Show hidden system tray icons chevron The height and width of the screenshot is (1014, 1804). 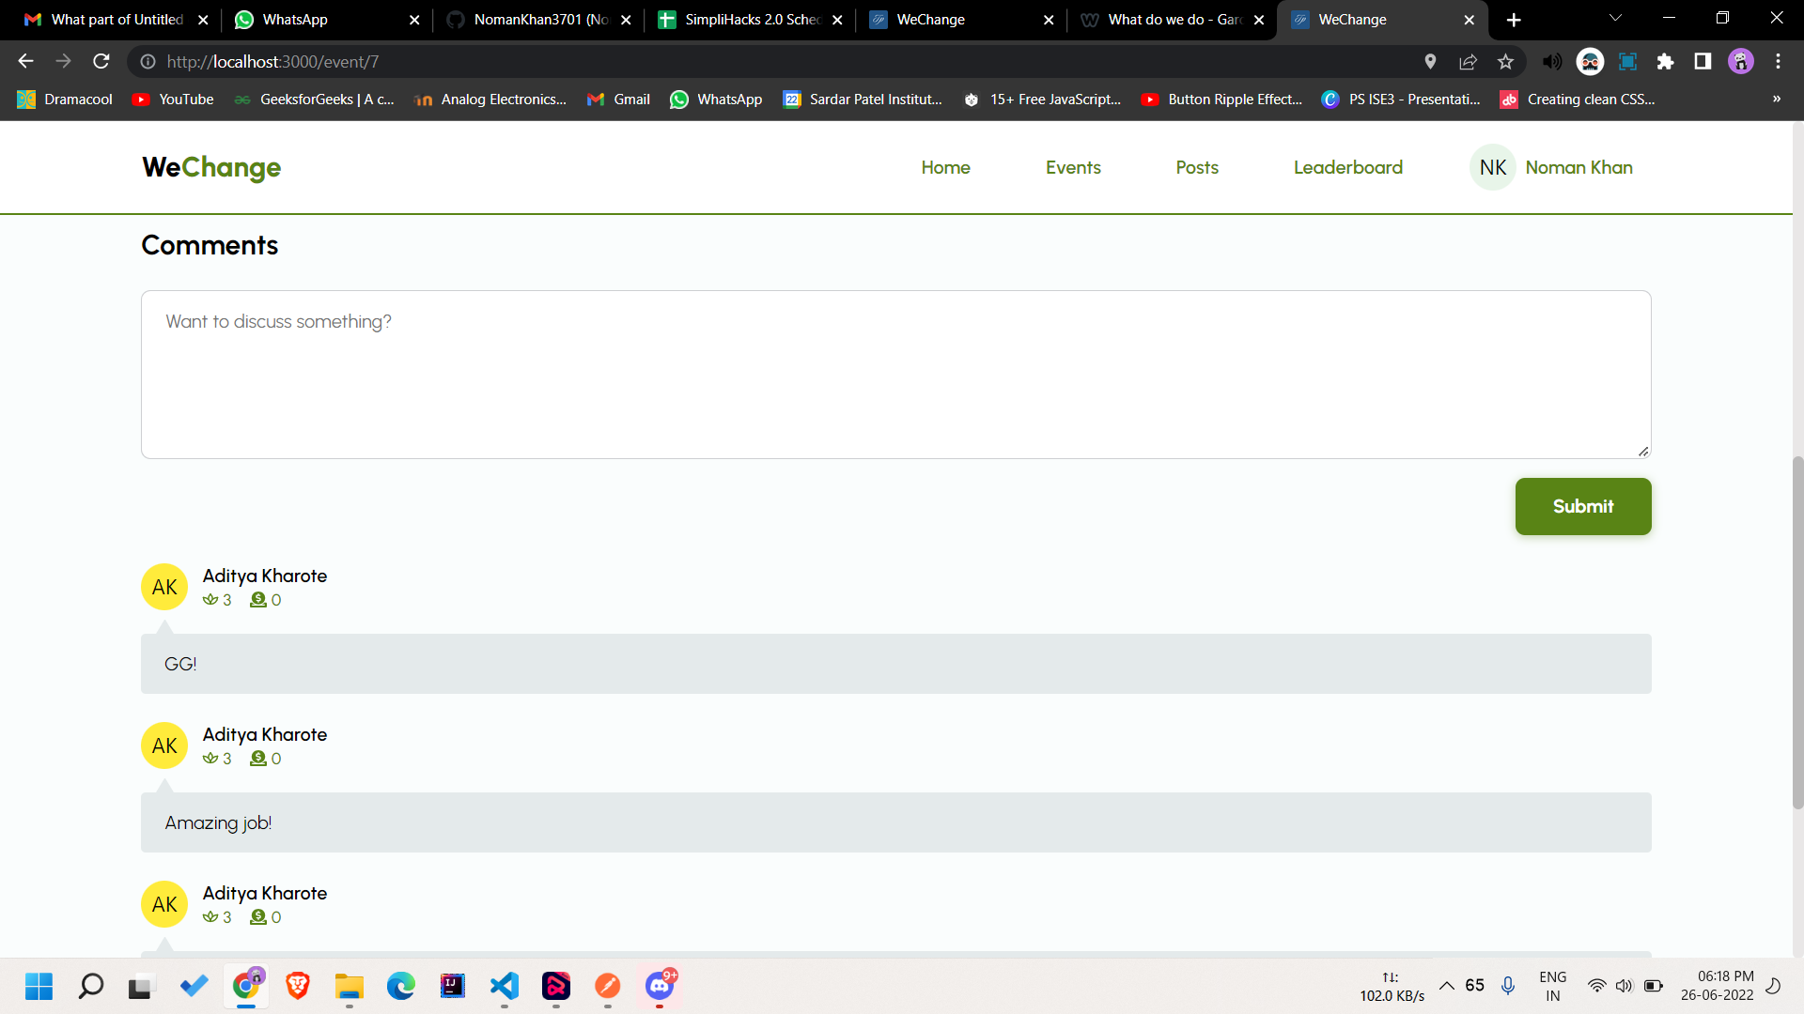pos(1447,986)
